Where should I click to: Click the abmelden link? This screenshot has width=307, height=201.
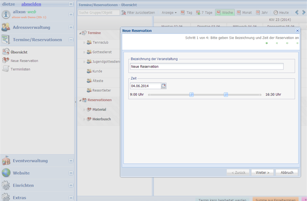point(31,4)
